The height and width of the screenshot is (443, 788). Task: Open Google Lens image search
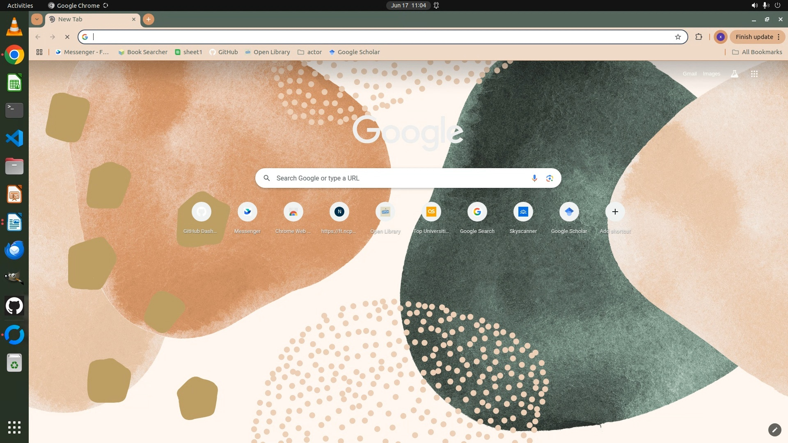pyautogui.click(x=550, y=178)
